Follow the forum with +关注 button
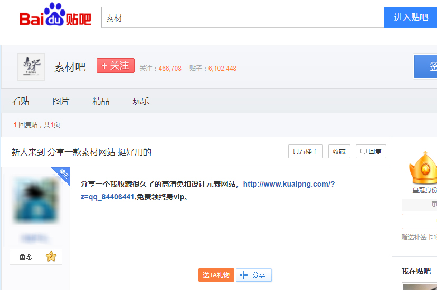This screenshot has height=290, width=437. [x=116, y=65]
